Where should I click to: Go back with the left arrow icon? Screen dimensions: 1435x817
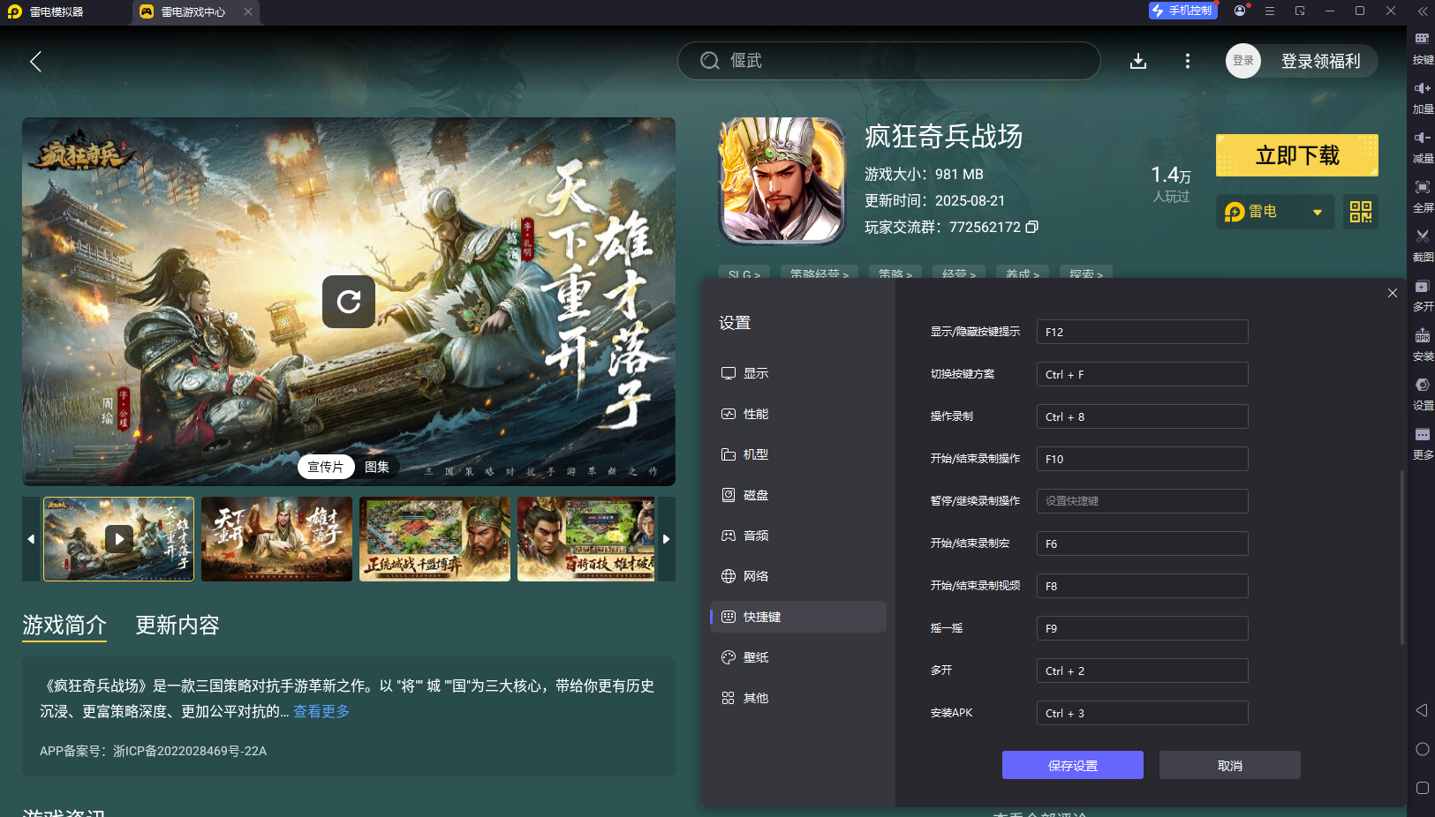[x=36, y=61]
